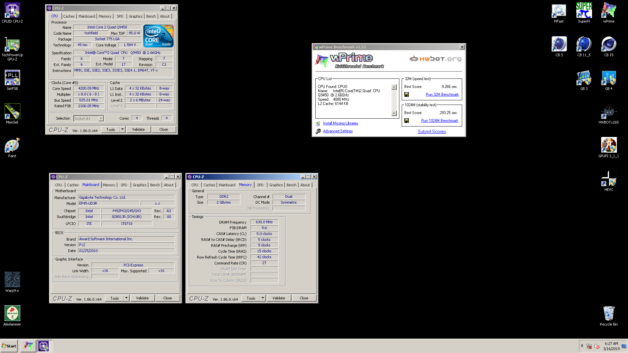Click Validate in Memory CPU-Z window
This screenshot has height=353, width=628.
coord(279,298)
